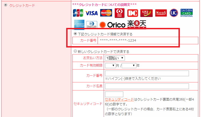Open the お支払い方法 1回払い dropdown
Viewport: 201px width, 117px height.
[115, 58]
